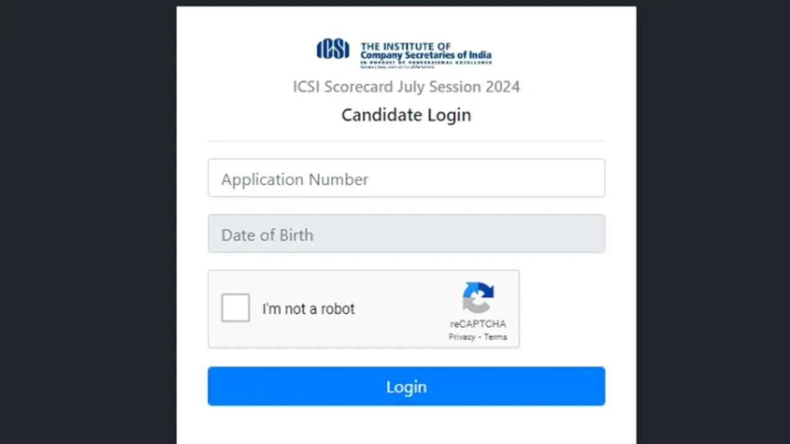Click Date of Birth to open date picker

pos(406,234)
